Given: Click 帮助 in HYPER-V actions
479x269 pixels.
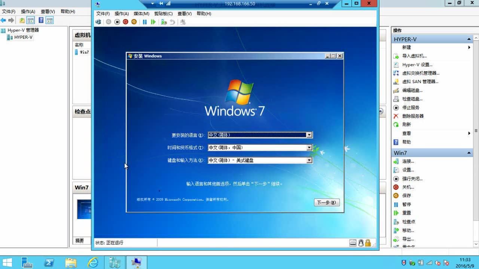Looking at the screenshot, I should (x=406, y=142).
